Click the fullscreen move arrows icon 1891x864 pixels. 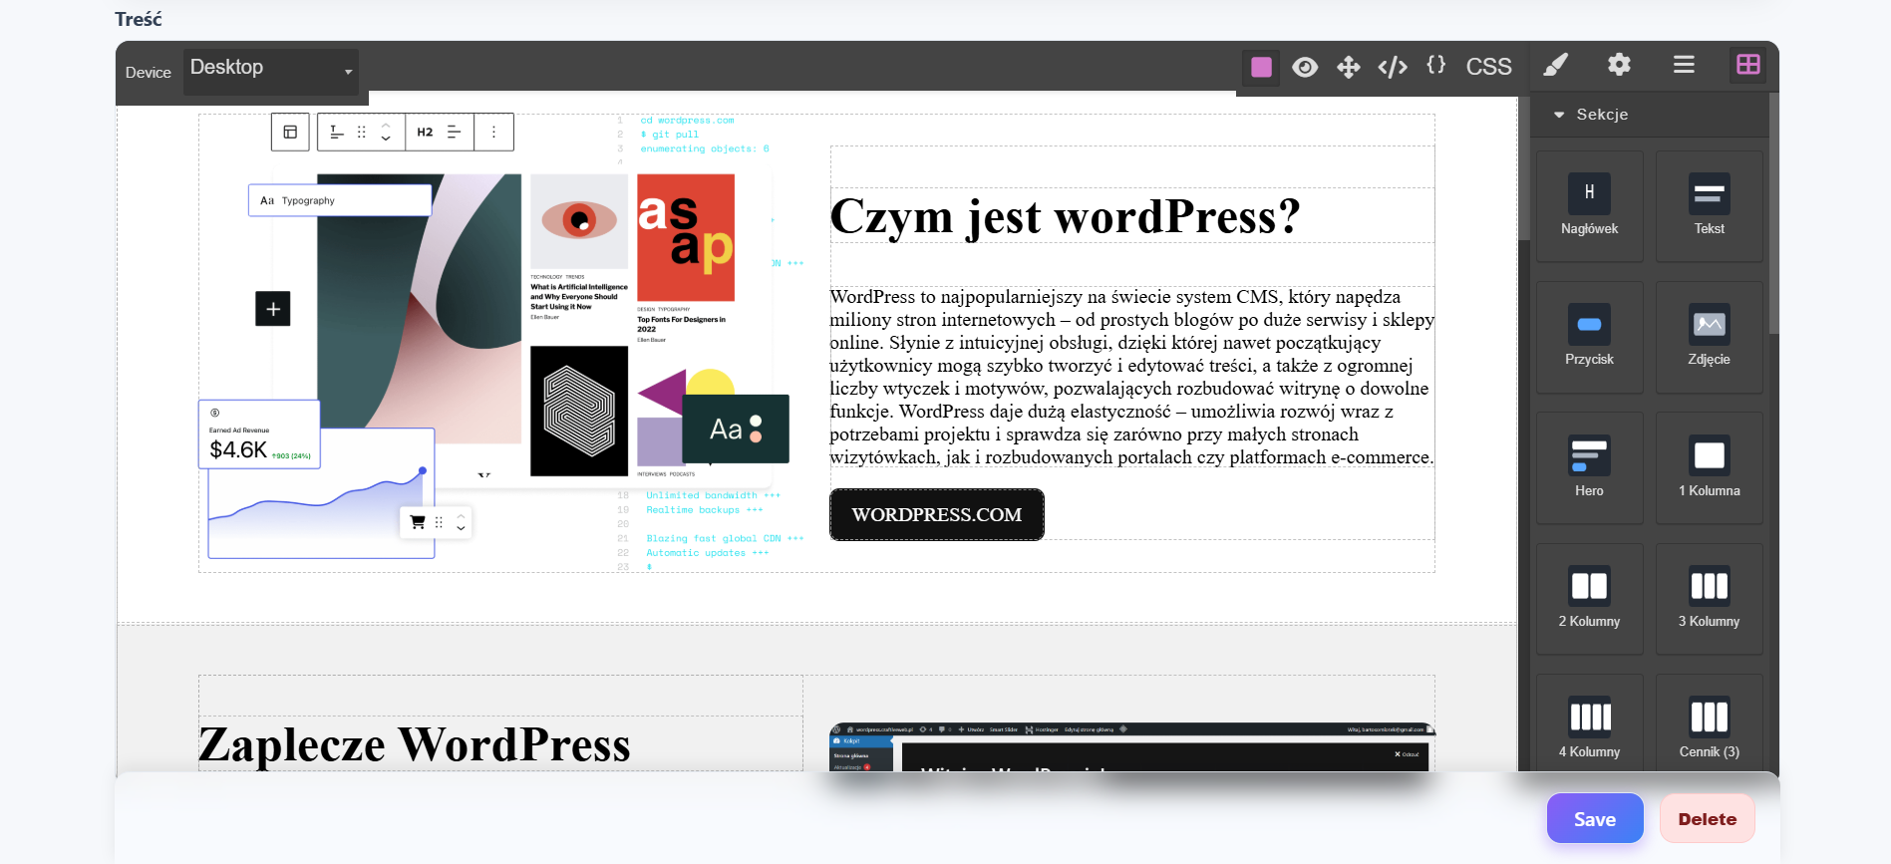1348,67
